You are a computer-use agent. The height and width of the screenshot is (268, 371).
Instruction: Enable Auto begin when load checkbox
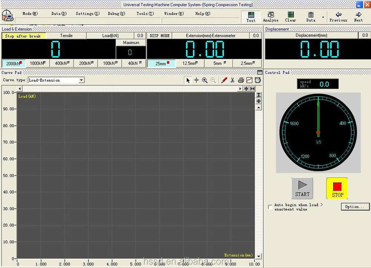[x=270, y=207]
